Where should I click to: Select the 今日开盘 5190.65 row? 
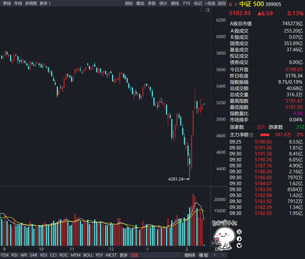(x=266, y=70)
